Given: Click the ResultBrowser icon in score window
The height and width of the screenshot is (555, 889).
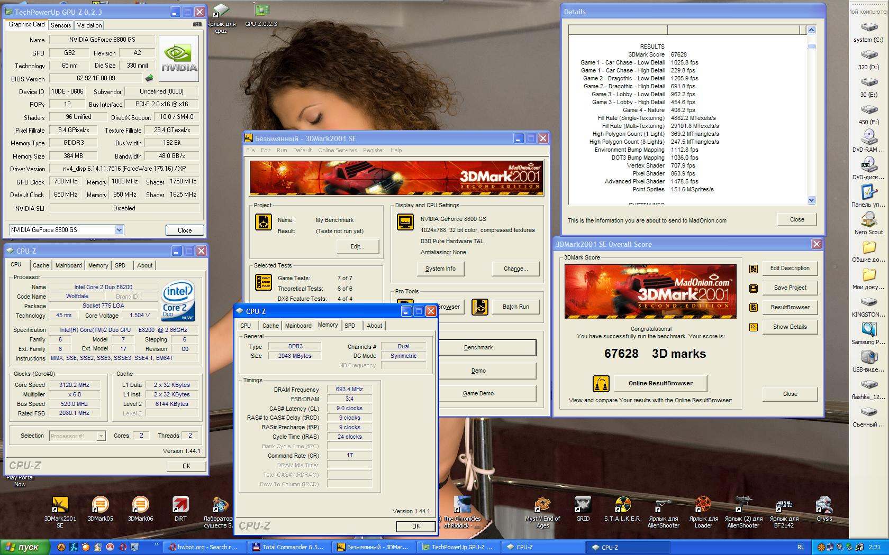Looking at the screenshot, I should (x=754, y=308).
